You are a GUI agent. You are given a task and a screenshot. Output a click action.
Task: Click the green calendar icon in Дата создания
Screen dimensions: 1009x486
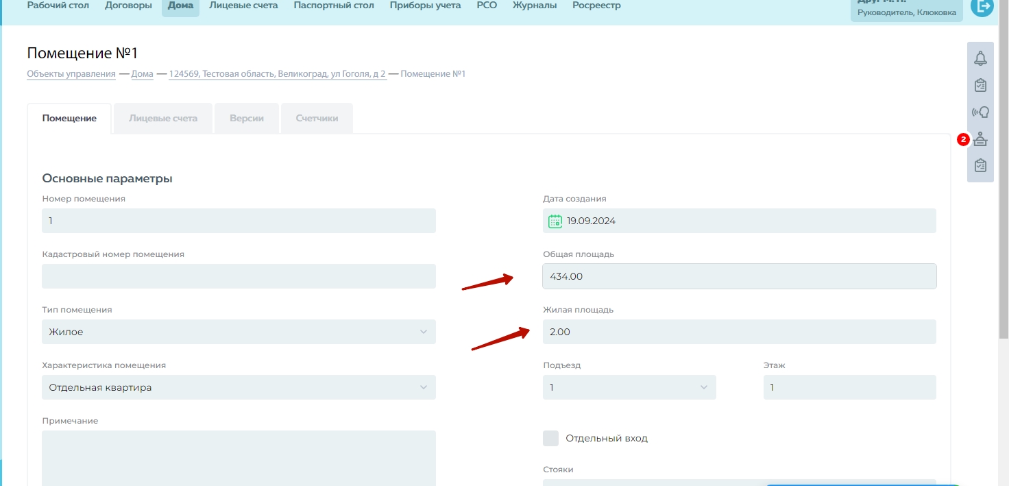555,221
